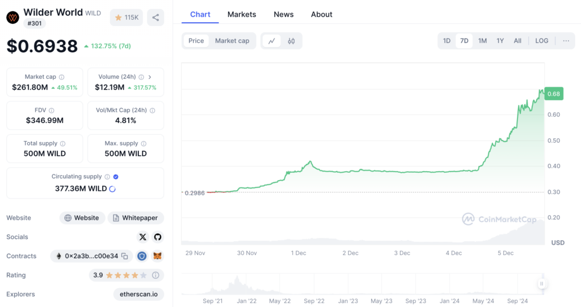Add token to MetaMask fox icon
Screen dimensions: 581x307
(x=158, y=256)
